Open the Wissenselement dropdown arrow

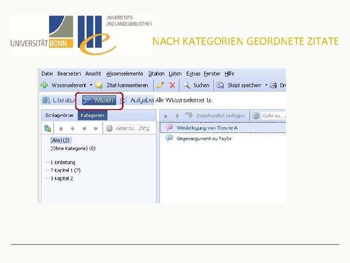(91, 85)
